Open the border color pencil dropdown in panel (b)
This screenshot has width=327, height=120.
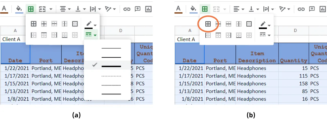265,25
